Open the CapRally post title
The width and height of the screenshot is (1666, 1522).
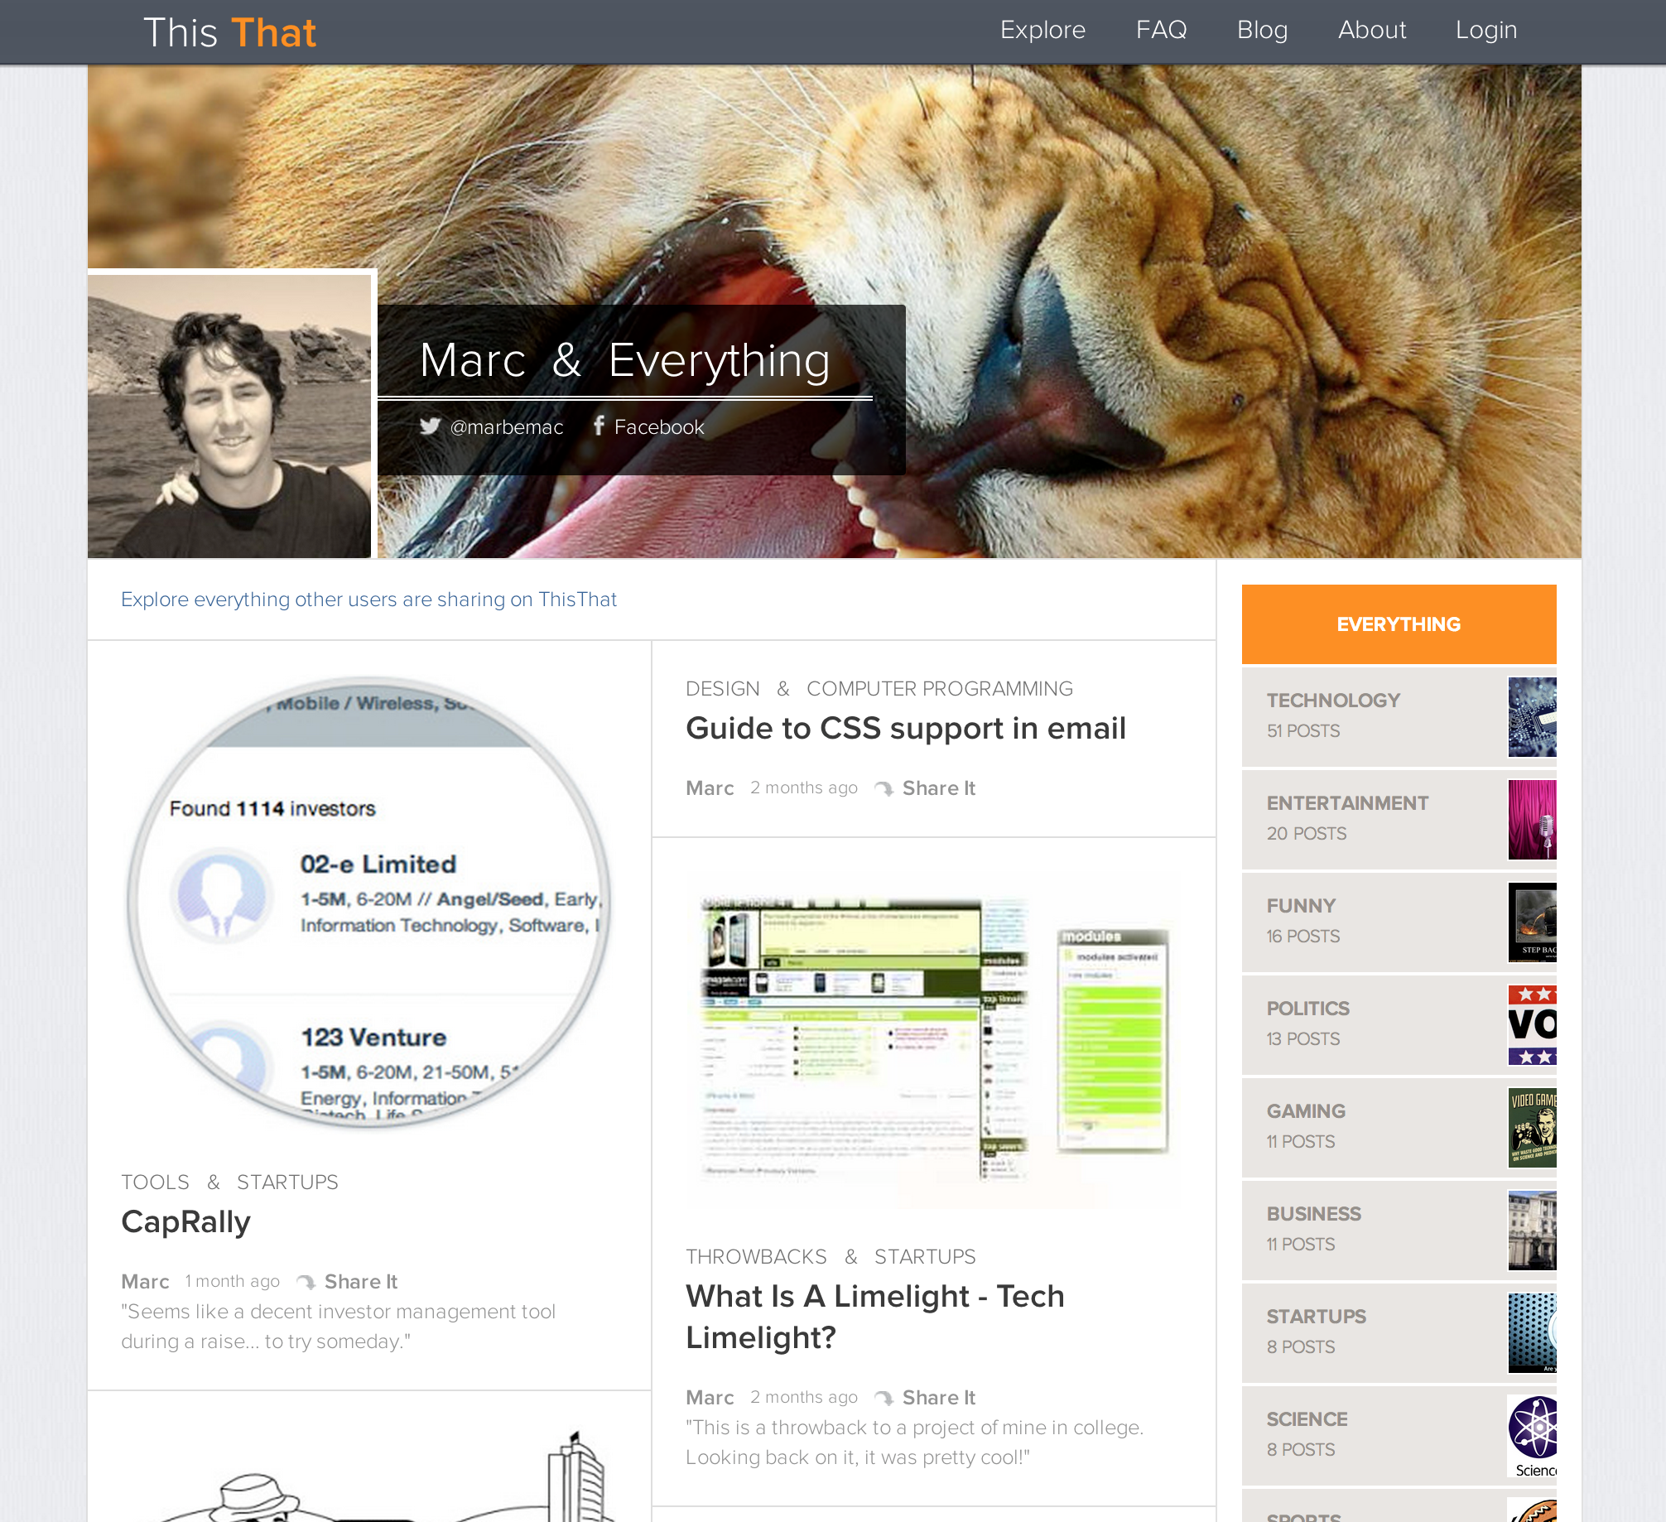pyautogui.click(x=185, y=1222)
